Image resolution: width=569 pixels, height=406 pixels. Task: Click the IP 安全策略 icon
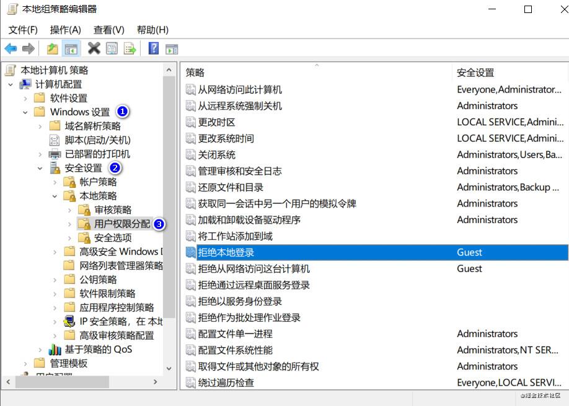[69, 322]
